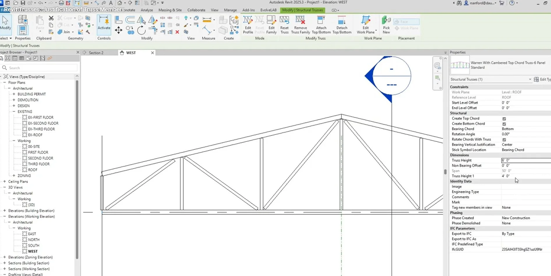The image size is (551, 276).
Task: Select the Pick New placement tool
Action: pyautogui.click(x=386, y=25)
